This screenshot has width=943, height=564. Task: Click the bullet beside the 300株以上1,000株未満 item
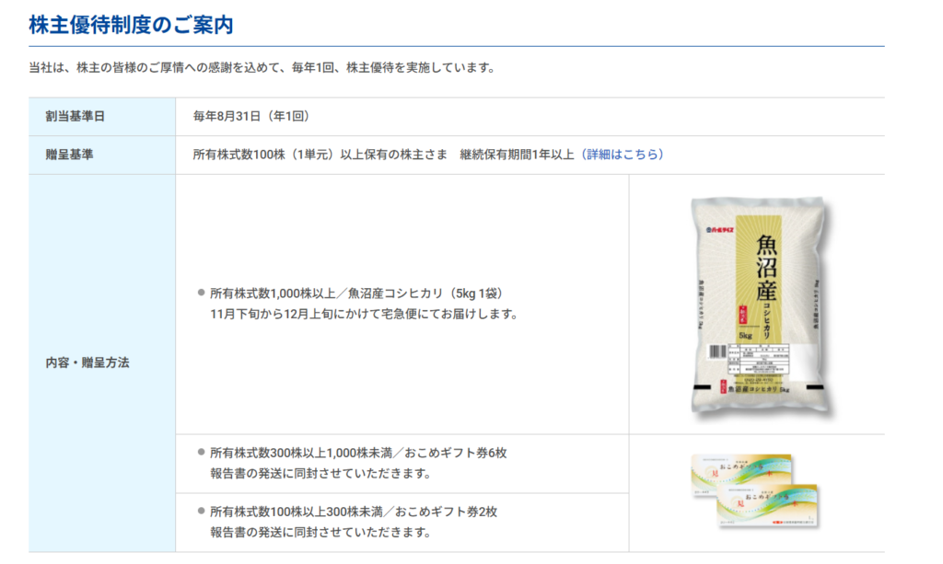[200, 453]
